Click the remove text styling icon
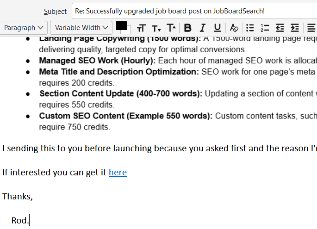 pos(234,28)
